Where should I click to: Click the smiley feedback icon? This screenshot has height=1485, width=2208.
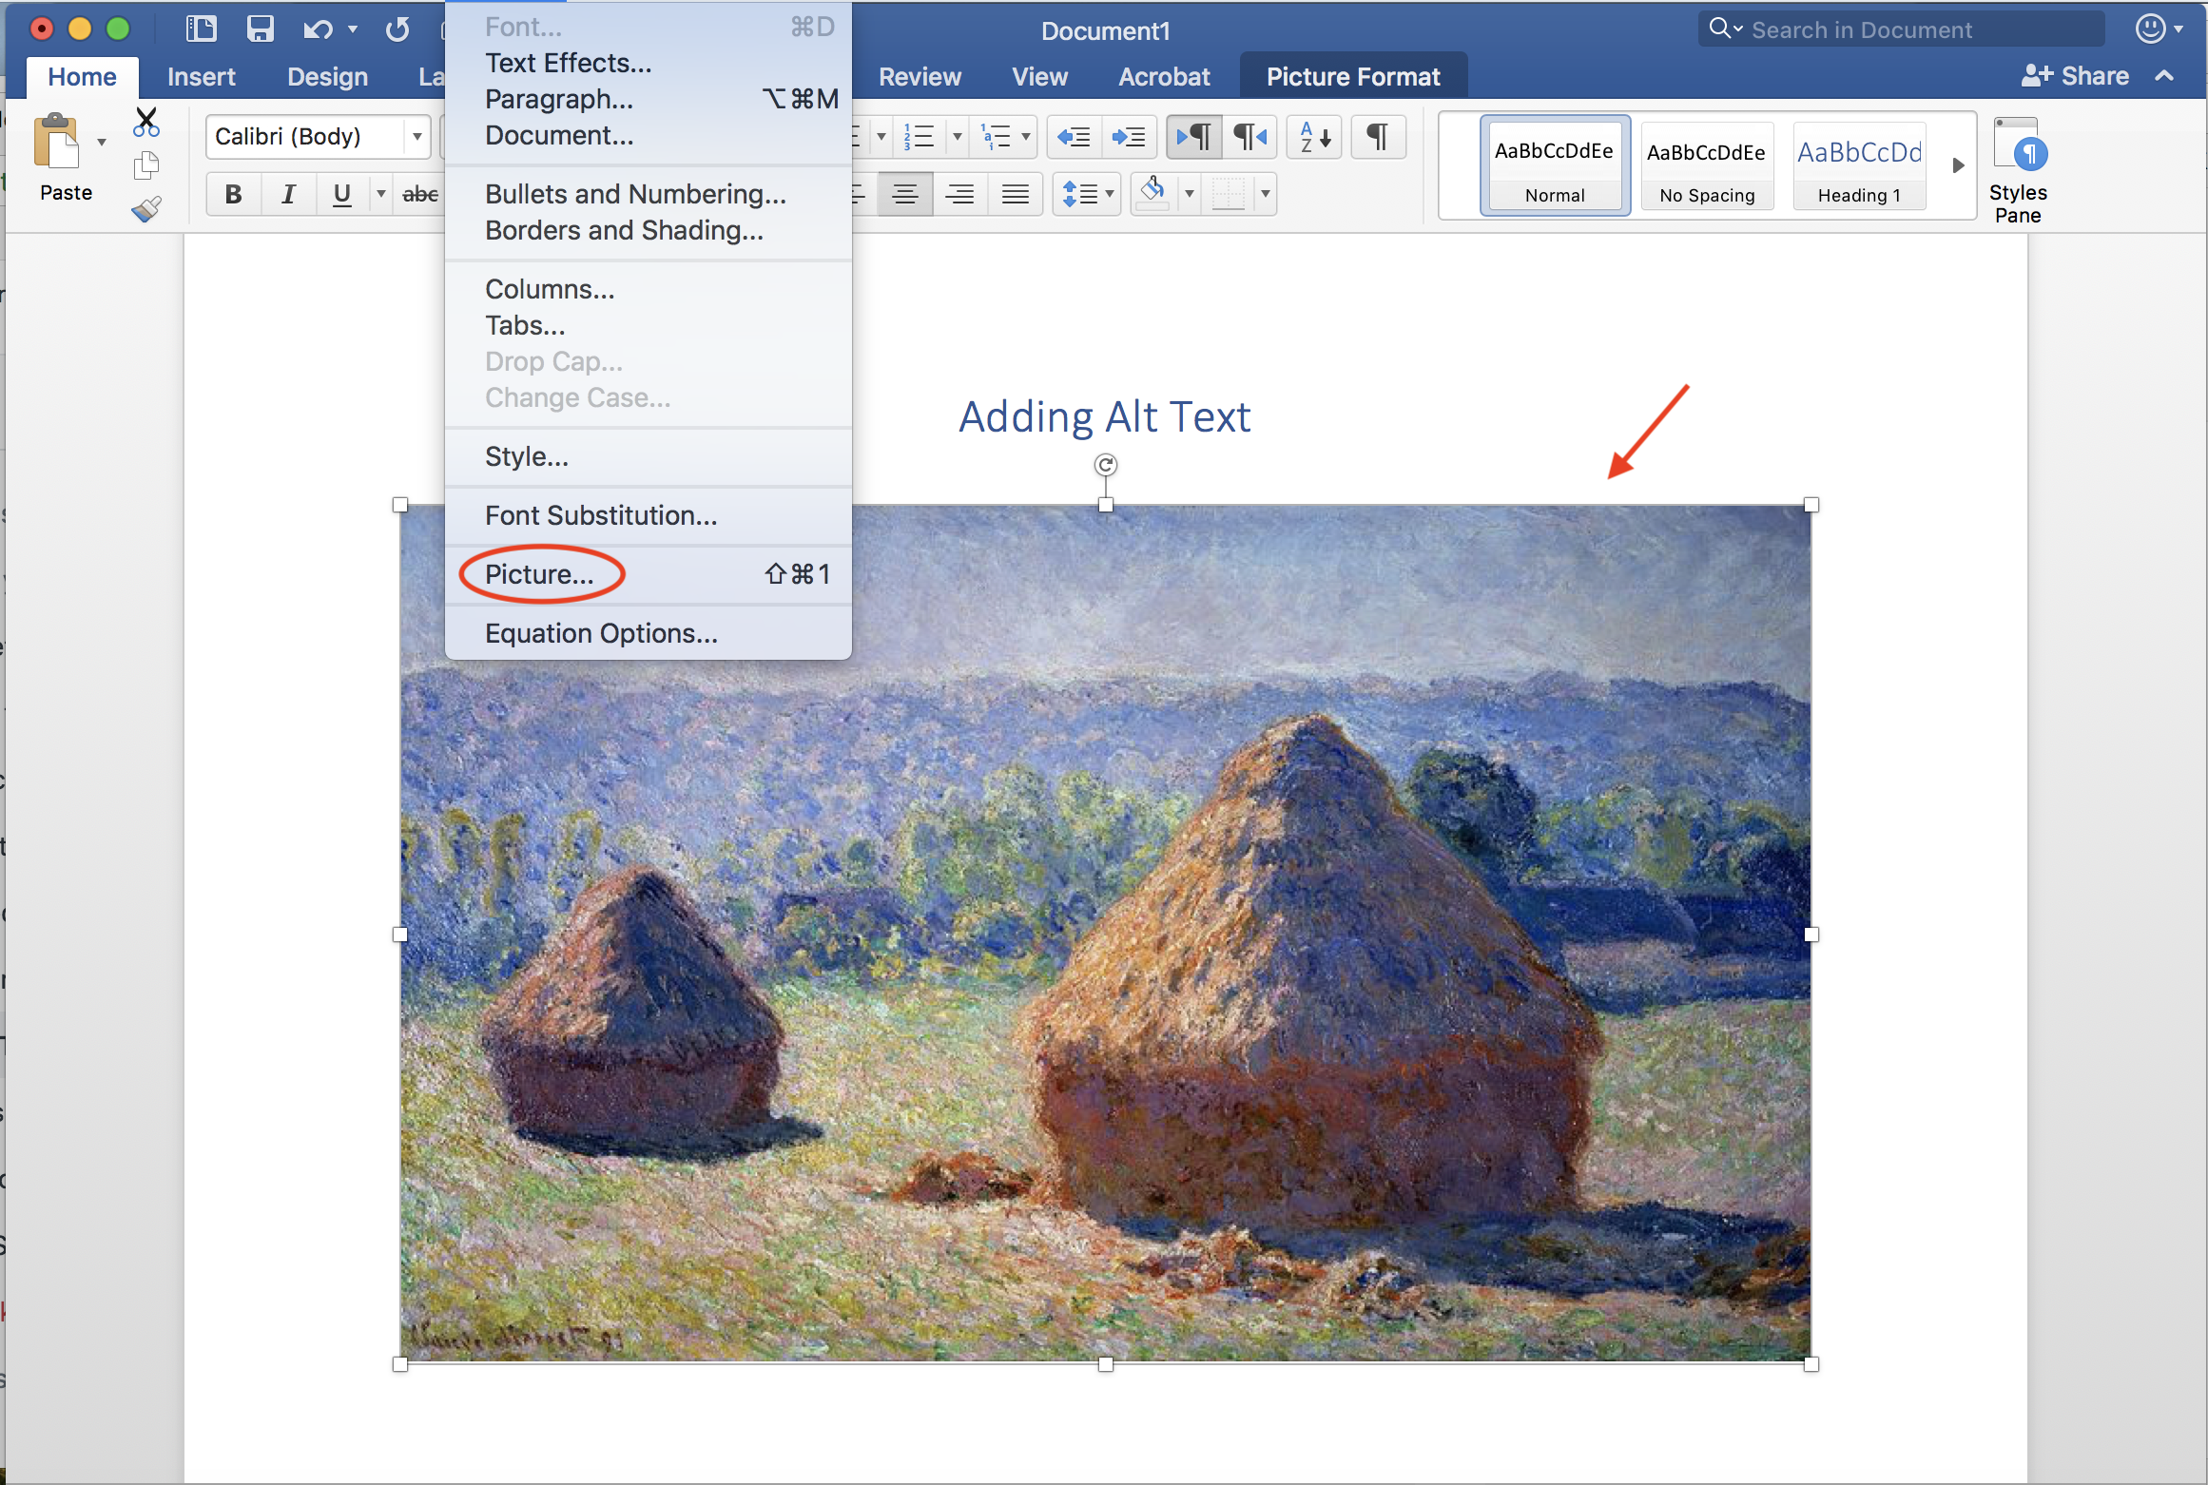[2151, 29]
